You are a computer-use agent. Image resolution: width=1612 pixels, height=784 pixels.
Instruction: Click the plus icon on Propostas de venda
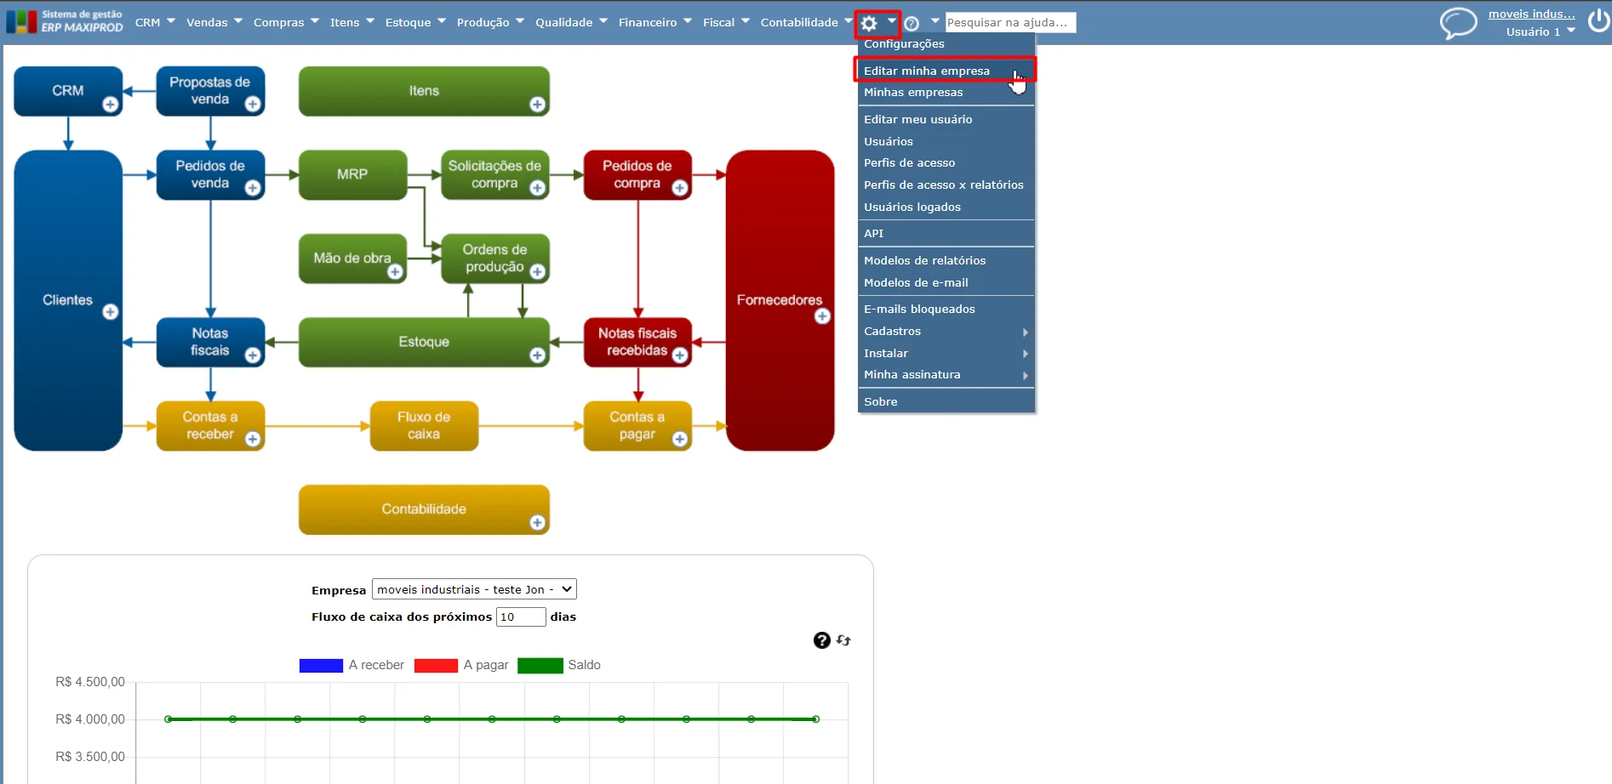253,105
